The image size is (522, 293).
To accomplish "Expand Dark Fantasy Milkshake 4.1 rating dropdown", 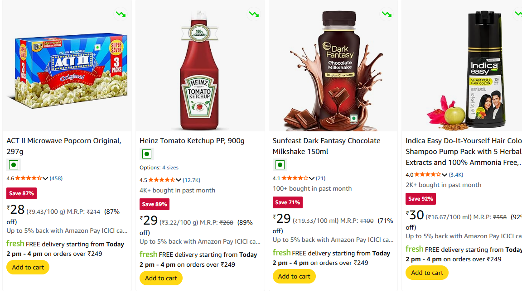I will pos(311,178).
